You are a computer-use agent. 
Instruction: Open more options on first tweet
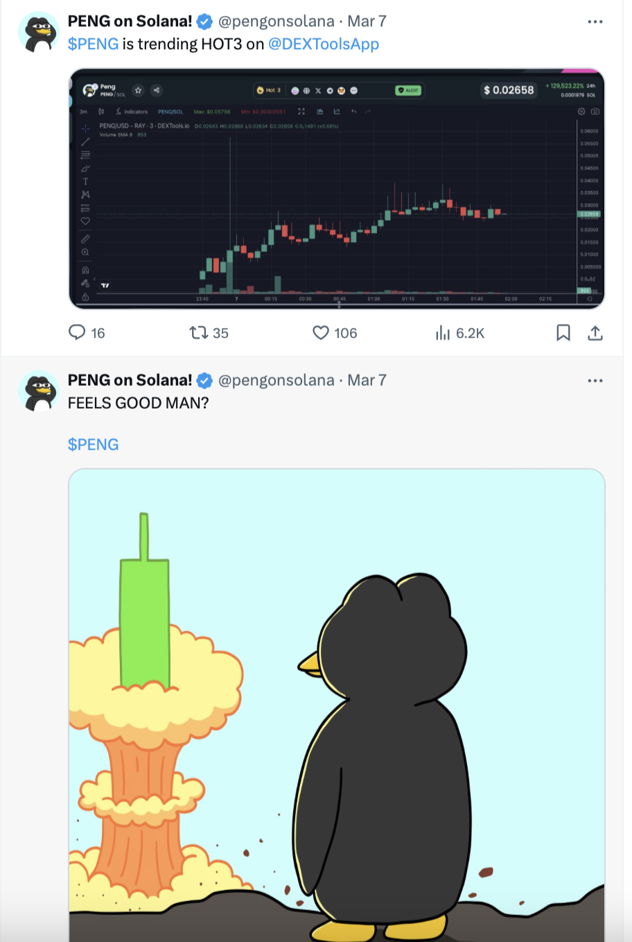click(x=595, y=22)
